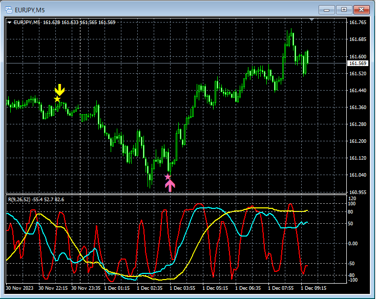376x299 pixels.
Task: Click the indicator scale value 120
Action: tap(352, 198)
